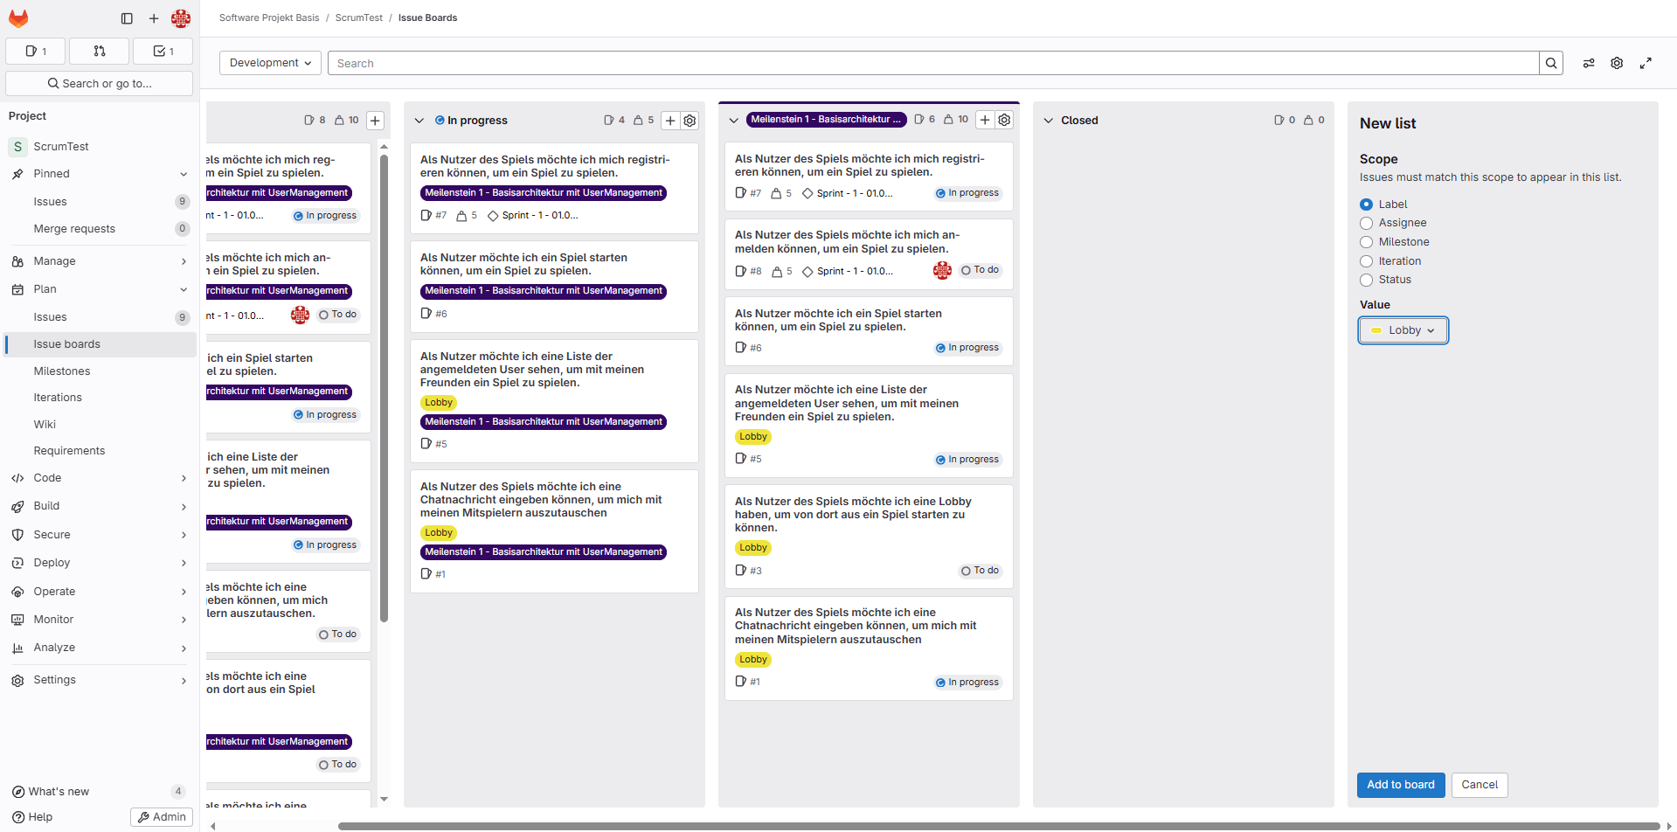1677x832 pixels.
Task: Click the Cancel button
Action: click(x=1480, y=785)
